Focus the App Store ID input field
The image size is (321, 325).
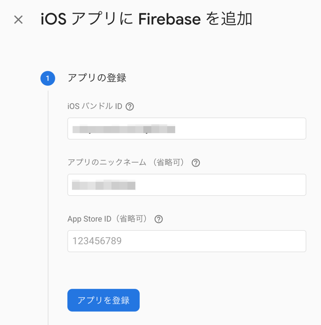(187, 241)
